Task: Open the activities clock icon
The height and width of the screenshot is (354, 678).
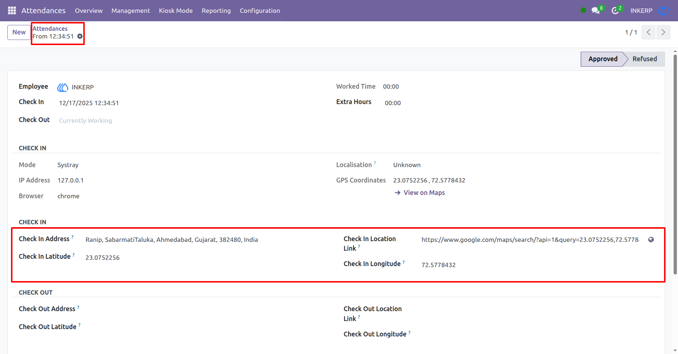Action: pyautogui.click(x=615, y=11)
